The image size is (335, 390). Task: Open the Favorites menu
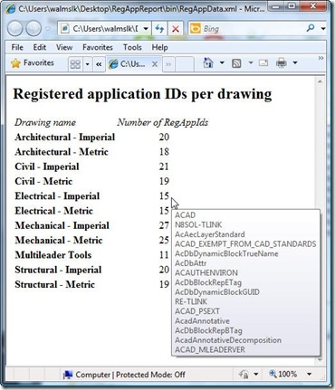[x=98, y=47]
